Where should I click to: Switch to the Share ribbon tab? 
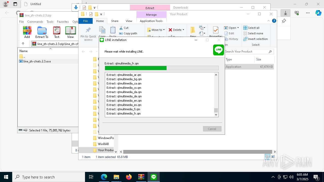coord(115,21)
